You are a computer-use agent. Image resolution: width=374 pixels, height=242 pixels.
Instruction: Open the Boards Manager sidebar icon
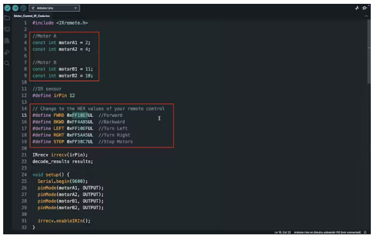pos(7,29)
